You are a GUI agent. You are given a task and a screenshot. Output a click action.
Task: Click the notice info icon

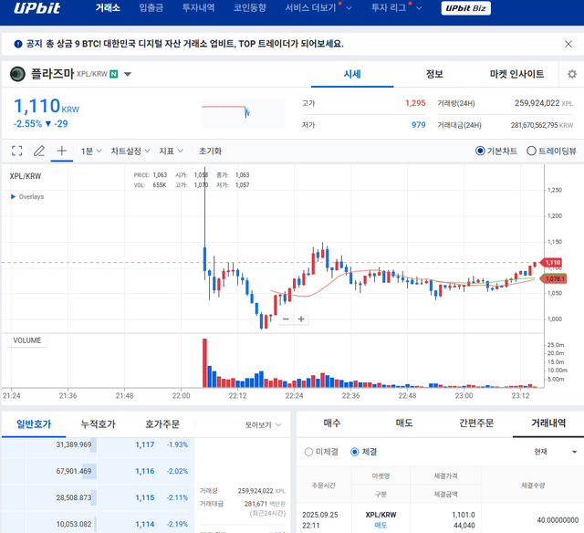tap(18, 44)
